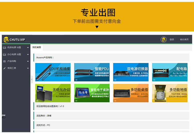This screenshot has height=133, width=194.
Task: Select the 双电源切换器 product banner
Action: click(x=131, y=72)
